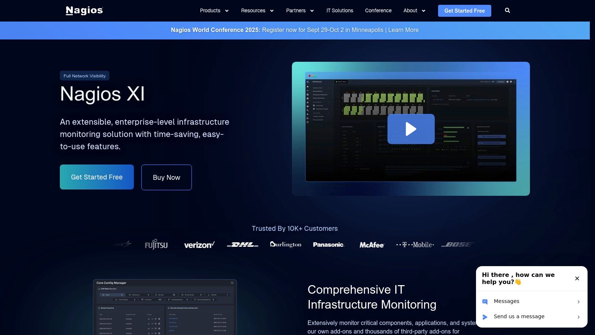Open the About dropdown menu
The height and width of the screenshot is (335, 595).
(414, 10)
